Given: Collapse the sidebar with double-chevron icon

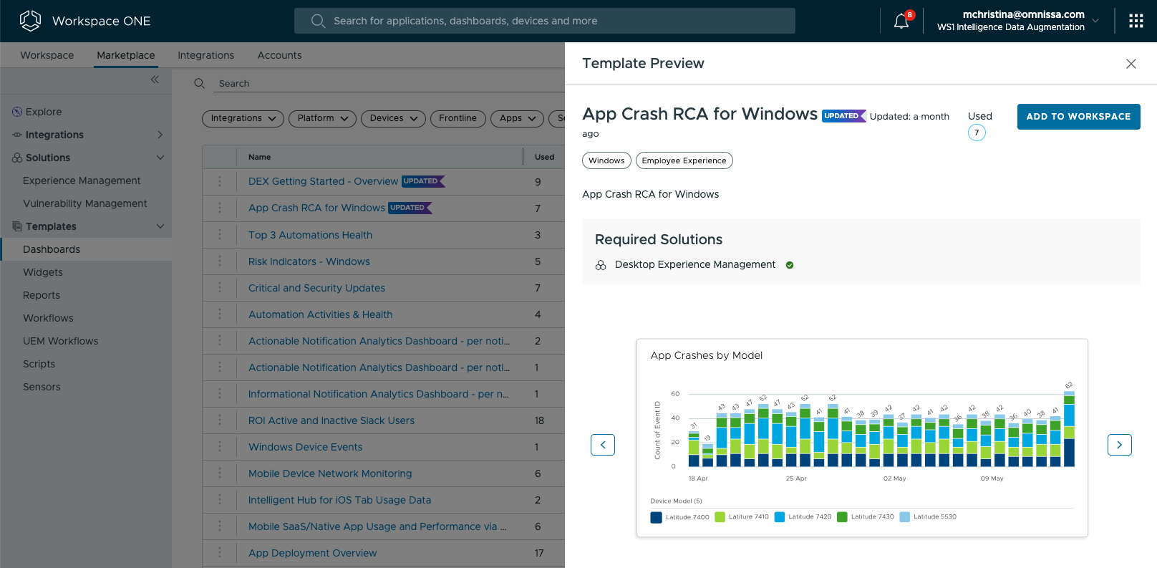Looking at the screenshot, I should [x=155, y=80].
